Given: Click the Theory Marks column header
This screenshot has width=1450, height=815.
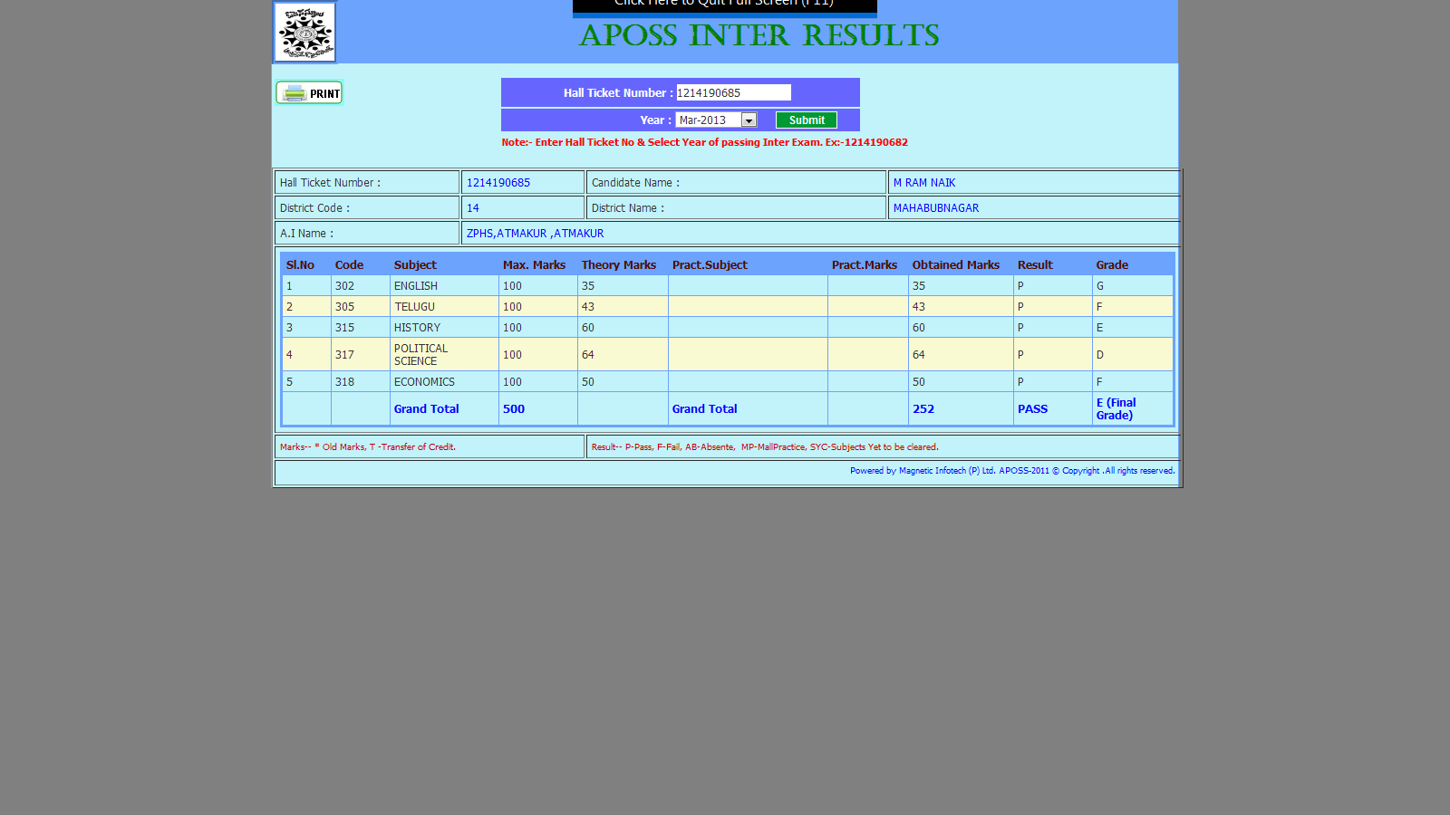Looking at the screenshot, I should 619,264.
